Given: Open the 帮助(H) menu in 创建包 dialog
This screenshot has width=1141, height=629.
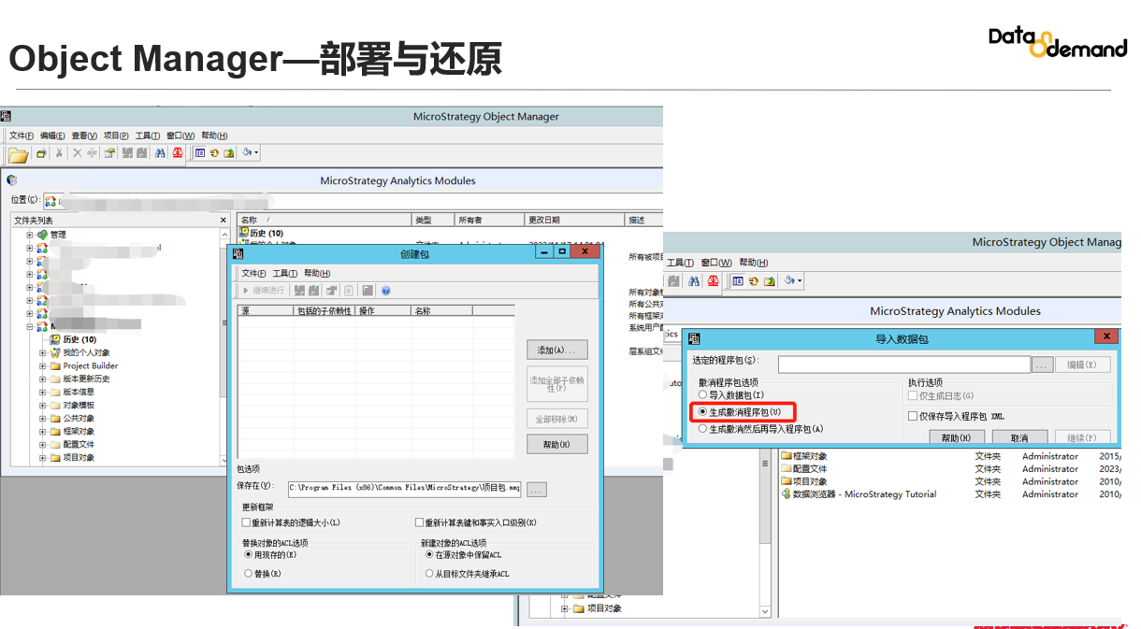Looking at the screenshot, I should pyautogui.click(x=317, y=274).
